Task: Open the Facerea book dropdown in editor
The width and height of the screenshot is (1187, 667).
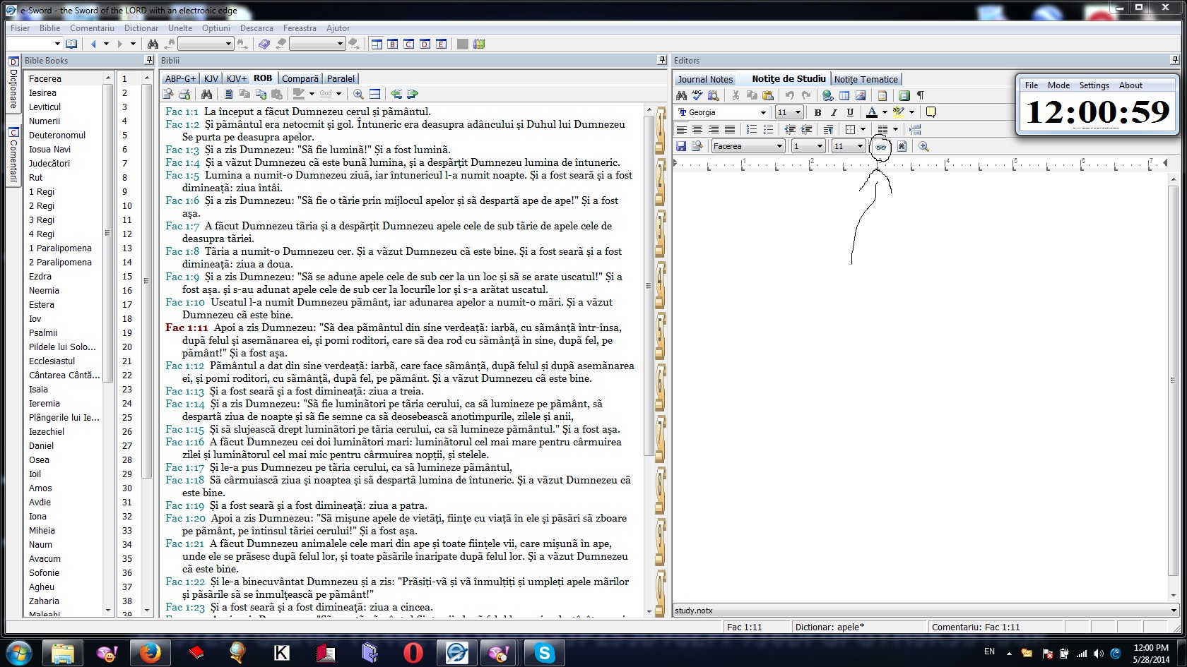Action: (779, 146)
